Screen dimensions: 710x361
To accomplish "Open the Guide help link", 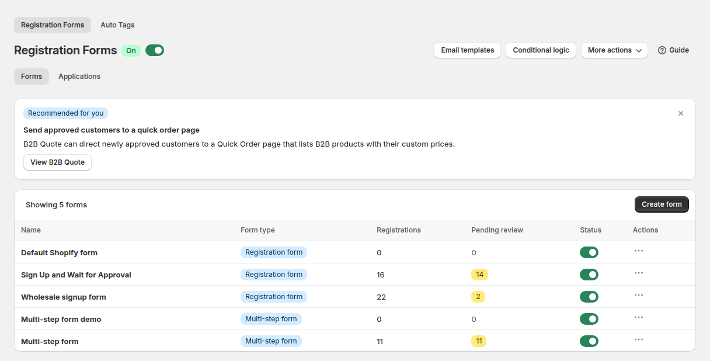I will click(x=673, y=50).
